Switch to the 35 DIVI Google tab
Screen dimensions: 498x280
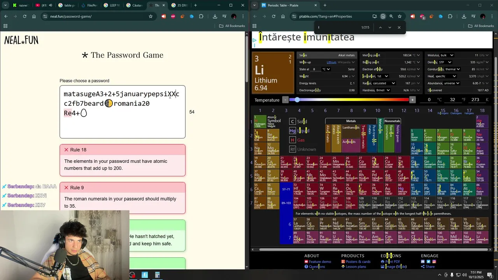179,5
